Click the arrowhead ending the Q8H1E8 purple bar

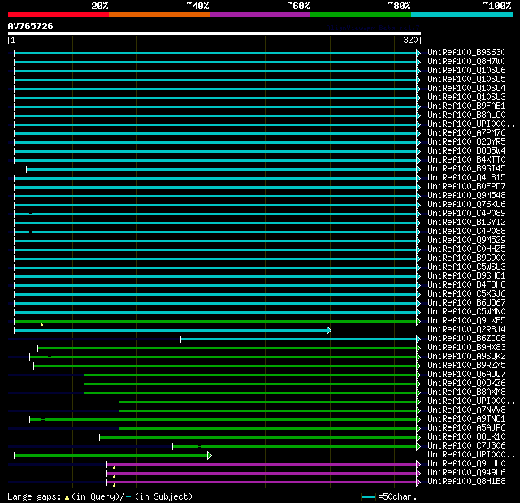click(418, 482)
